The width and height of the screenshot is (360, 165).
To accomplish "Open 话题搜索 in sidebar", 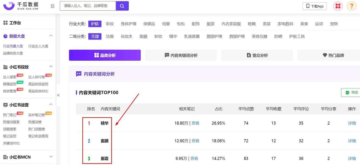I will 10,129.
